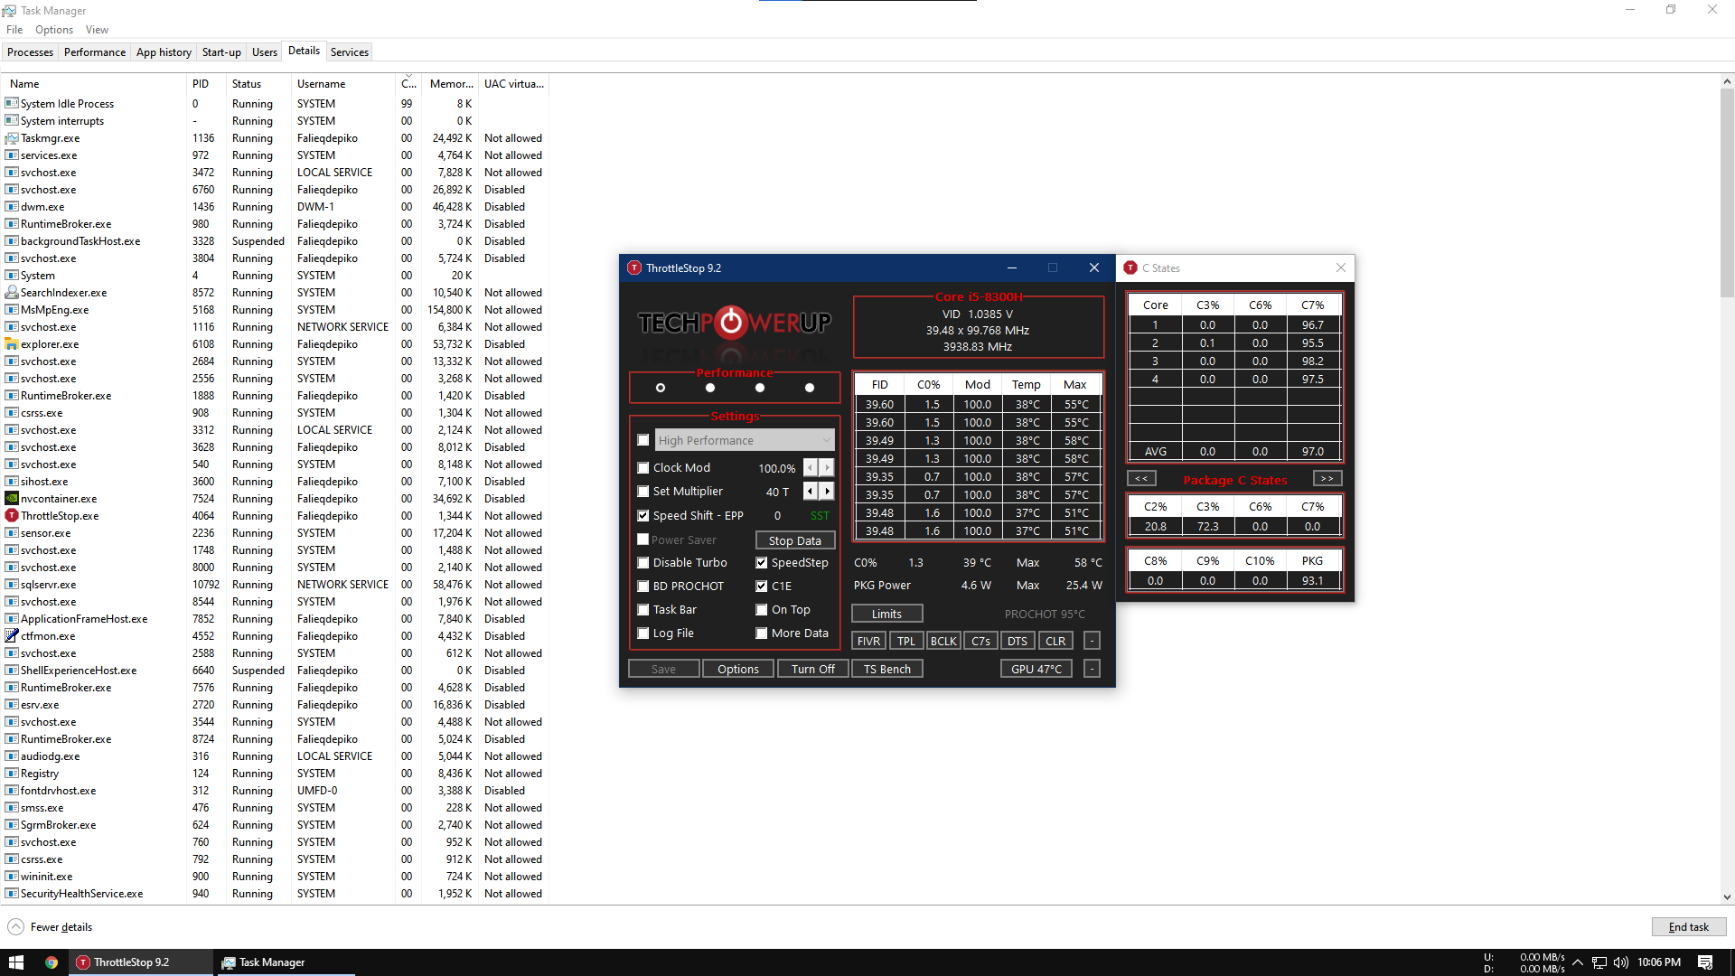1735x976 pixels.
Task: Open the View menu in Task Manager
Action: pyautogui.click(x=97, y=30)
